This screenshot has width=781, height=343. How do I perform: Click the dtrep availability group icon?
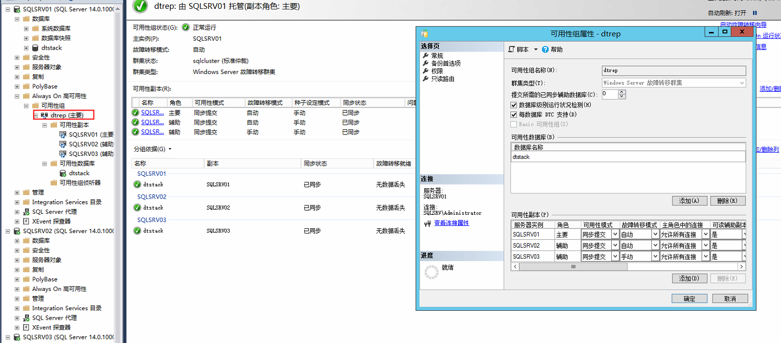pos(44,115)
